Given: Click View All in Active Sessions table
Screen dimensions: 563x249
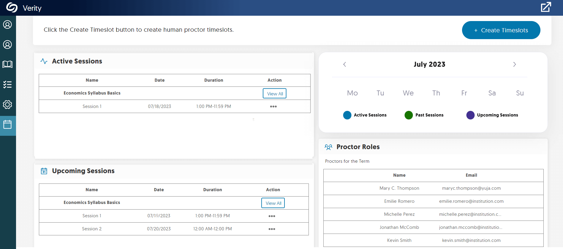Looking at the screenshot, I should [x=275, y=94].
